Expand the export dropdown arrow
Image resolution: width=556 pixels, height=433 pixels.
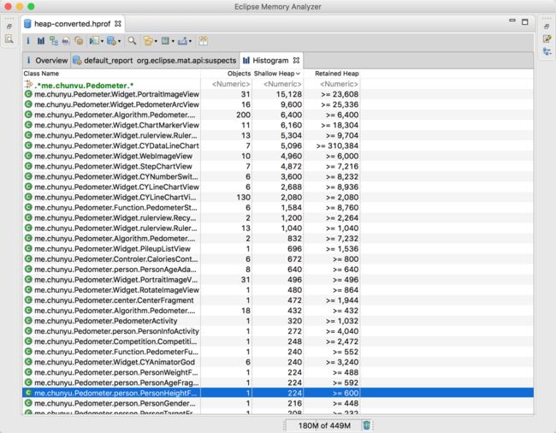pos(191,41)
